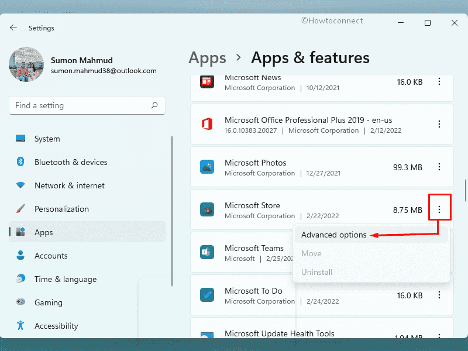This screenshot has width=468, height=351.
Task: Open Bluetooth & devices settings
Action: [x=87, y=162]
